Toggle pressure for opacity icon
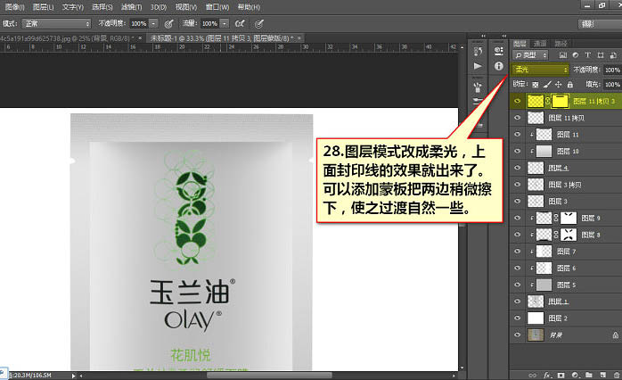The width and height of the screenshot is (622, 380). [169, 24]
